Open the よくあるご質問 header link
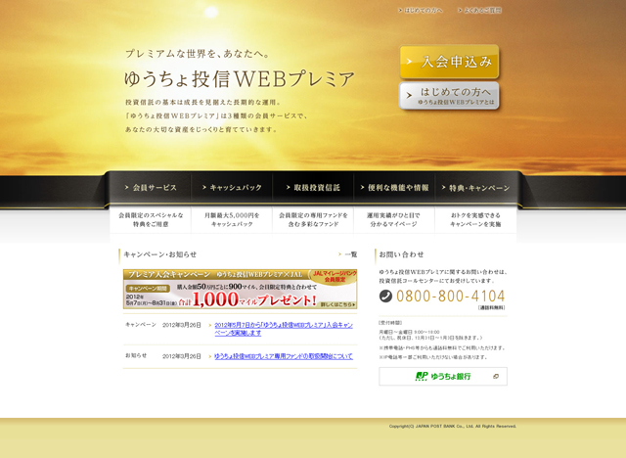Viewport: 626px width, 458px height. pos(479,11)
